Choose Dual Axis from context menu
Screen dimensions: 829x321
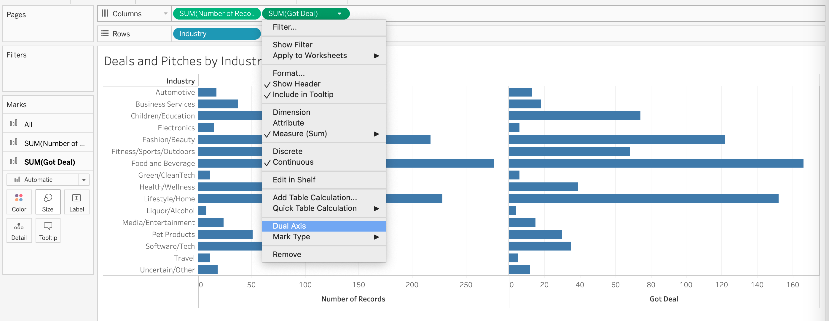[x=289, y=226]
